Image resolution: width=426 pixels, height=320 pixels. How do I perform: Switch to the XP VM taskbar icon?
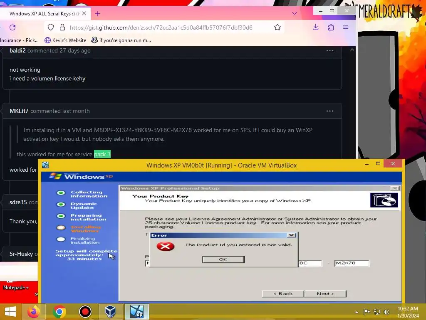(x=136, y=312)
